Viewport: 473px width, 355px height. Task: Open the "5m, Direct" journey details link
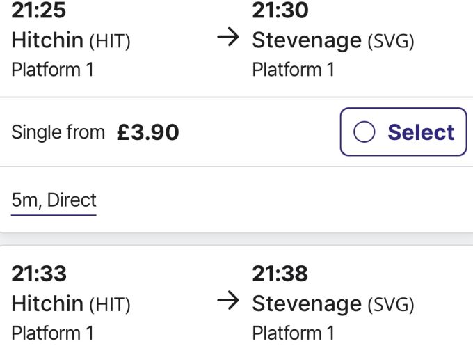tap(54, 200)
